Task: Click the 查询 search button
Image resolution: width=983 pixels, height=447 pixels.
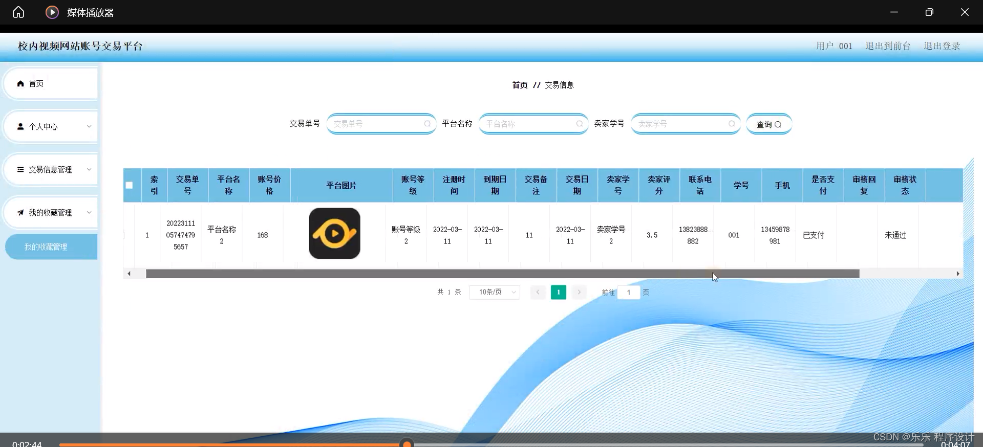Action: pos(769,124)
